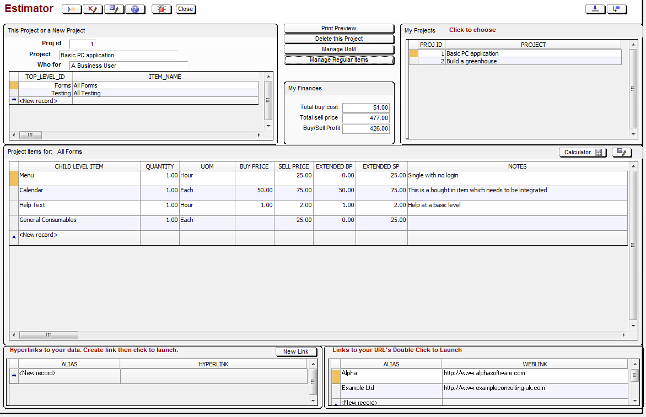
Task: Click the red X cancel-edit toolbar icon
Action: click(93, 9)
